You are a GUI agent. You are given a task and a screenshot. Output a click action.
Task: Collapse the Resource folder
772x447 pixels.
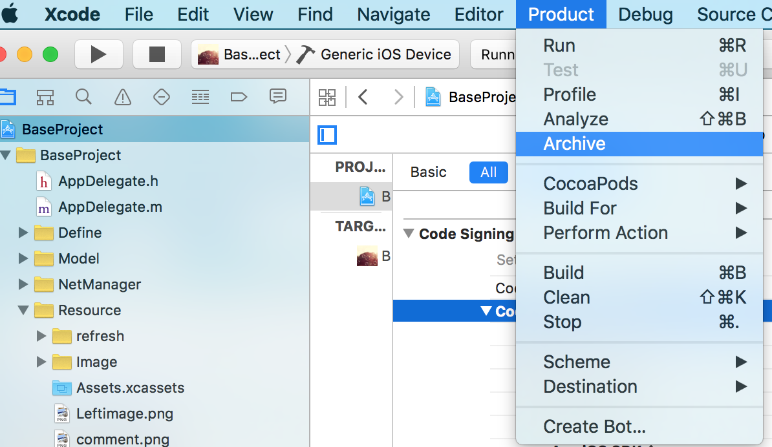click(x=23, y=310)
